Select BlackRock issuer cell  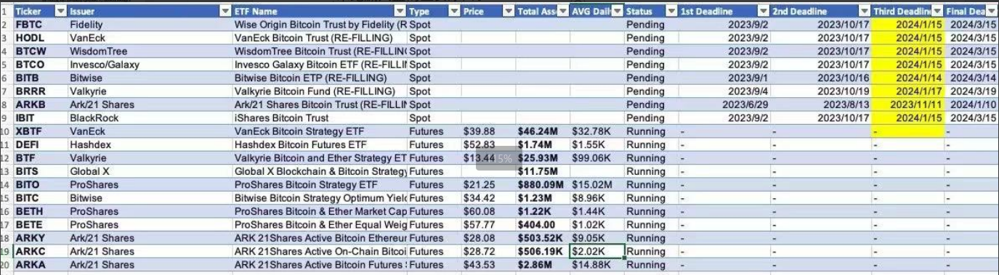150,118
